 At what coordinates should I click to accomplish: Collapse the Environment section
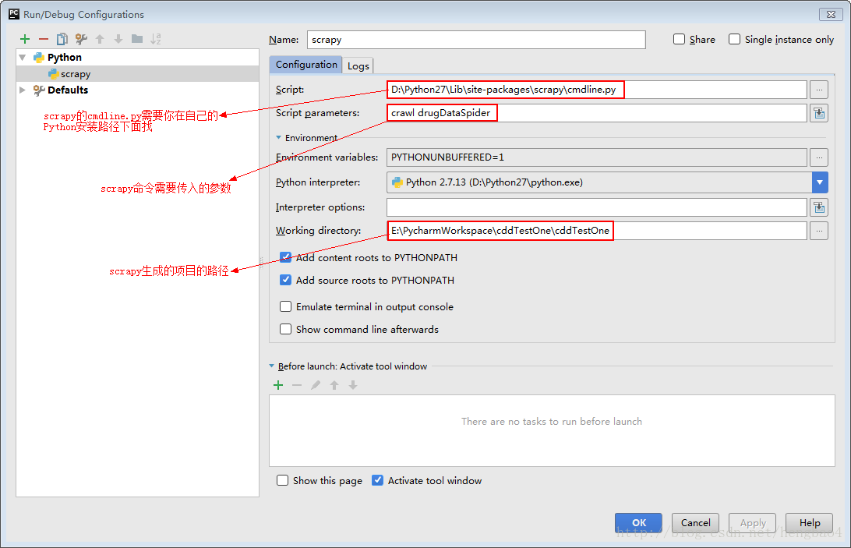[x=278, y=138]
